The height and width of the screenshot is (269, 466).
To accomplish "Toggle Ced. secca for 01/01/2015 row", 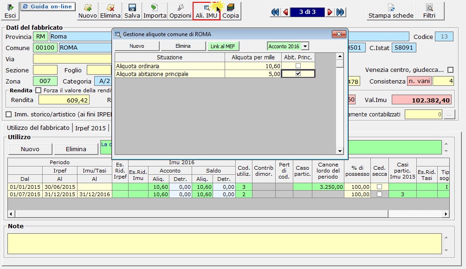I will point(379,187).
